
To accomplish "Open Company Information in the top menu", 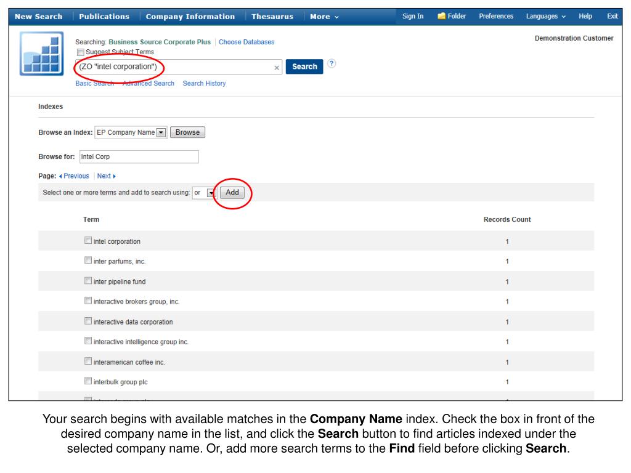I will (x=190, y=17).
